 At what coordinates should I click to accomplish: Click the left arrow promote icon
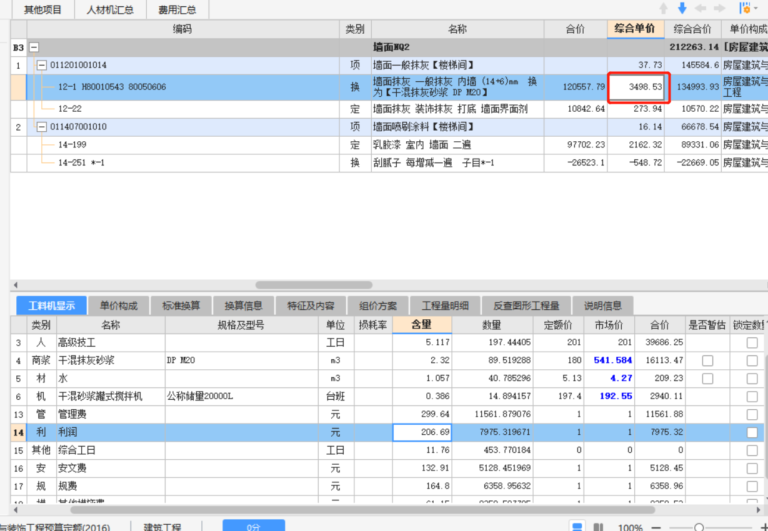701,8
